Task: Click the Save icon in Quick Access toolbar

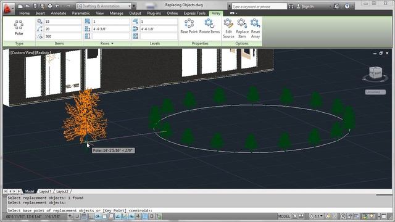Action: pyautogui.click(x=35, y=6)
